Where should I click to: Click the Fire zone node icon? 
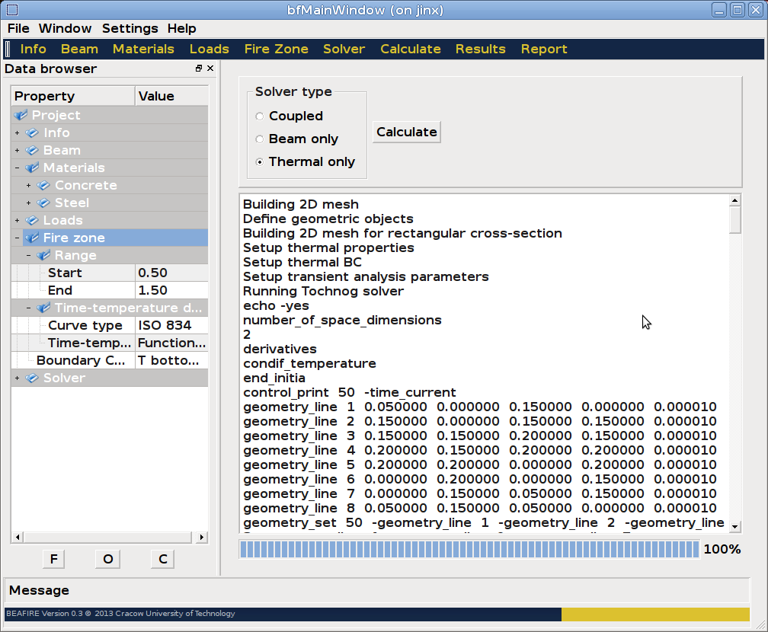[33, 238]
